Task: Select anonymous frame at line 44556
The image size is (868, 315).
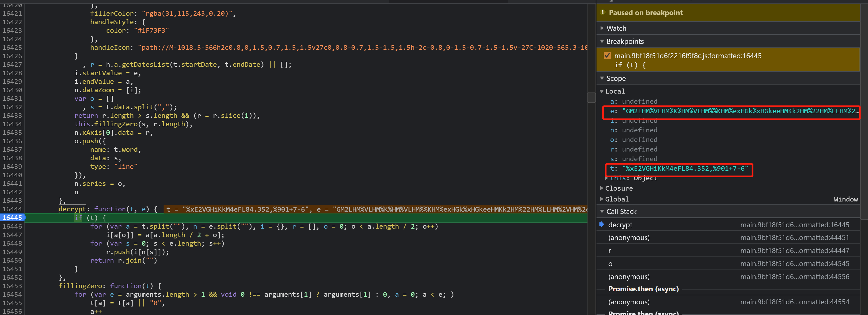Action: tap(728, 277)
